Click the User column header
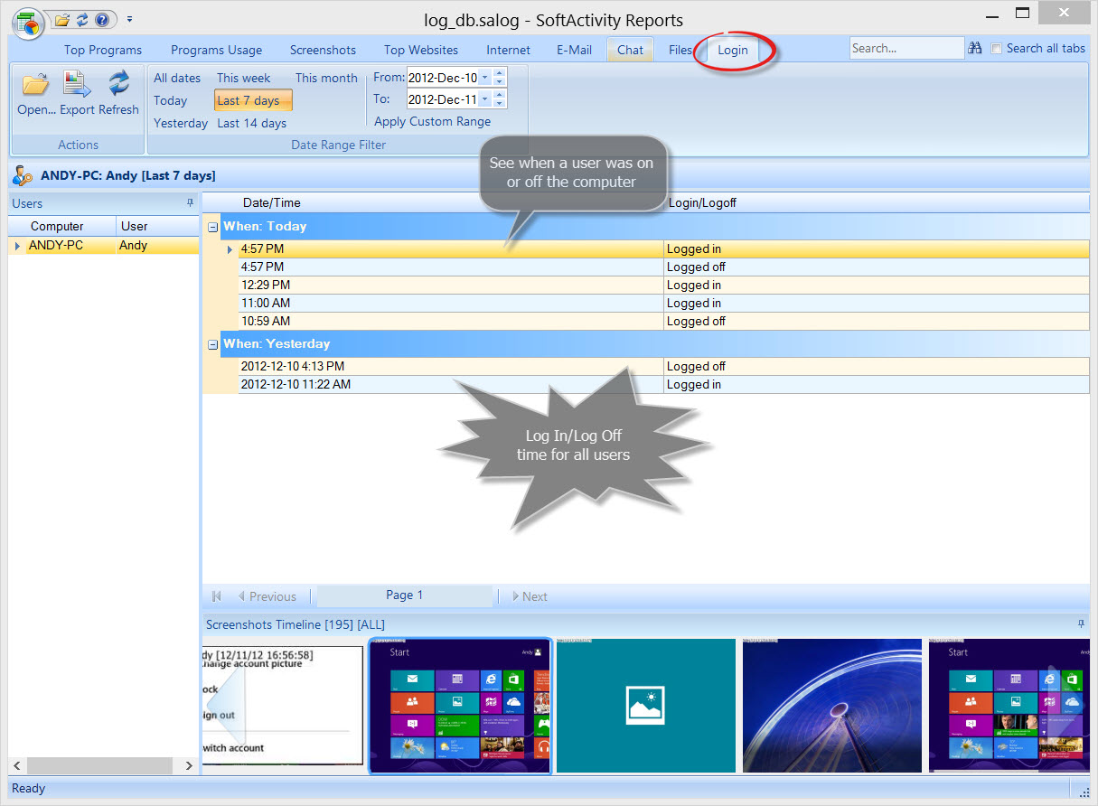Screen dimensions: 1098x806 [158, 226]
